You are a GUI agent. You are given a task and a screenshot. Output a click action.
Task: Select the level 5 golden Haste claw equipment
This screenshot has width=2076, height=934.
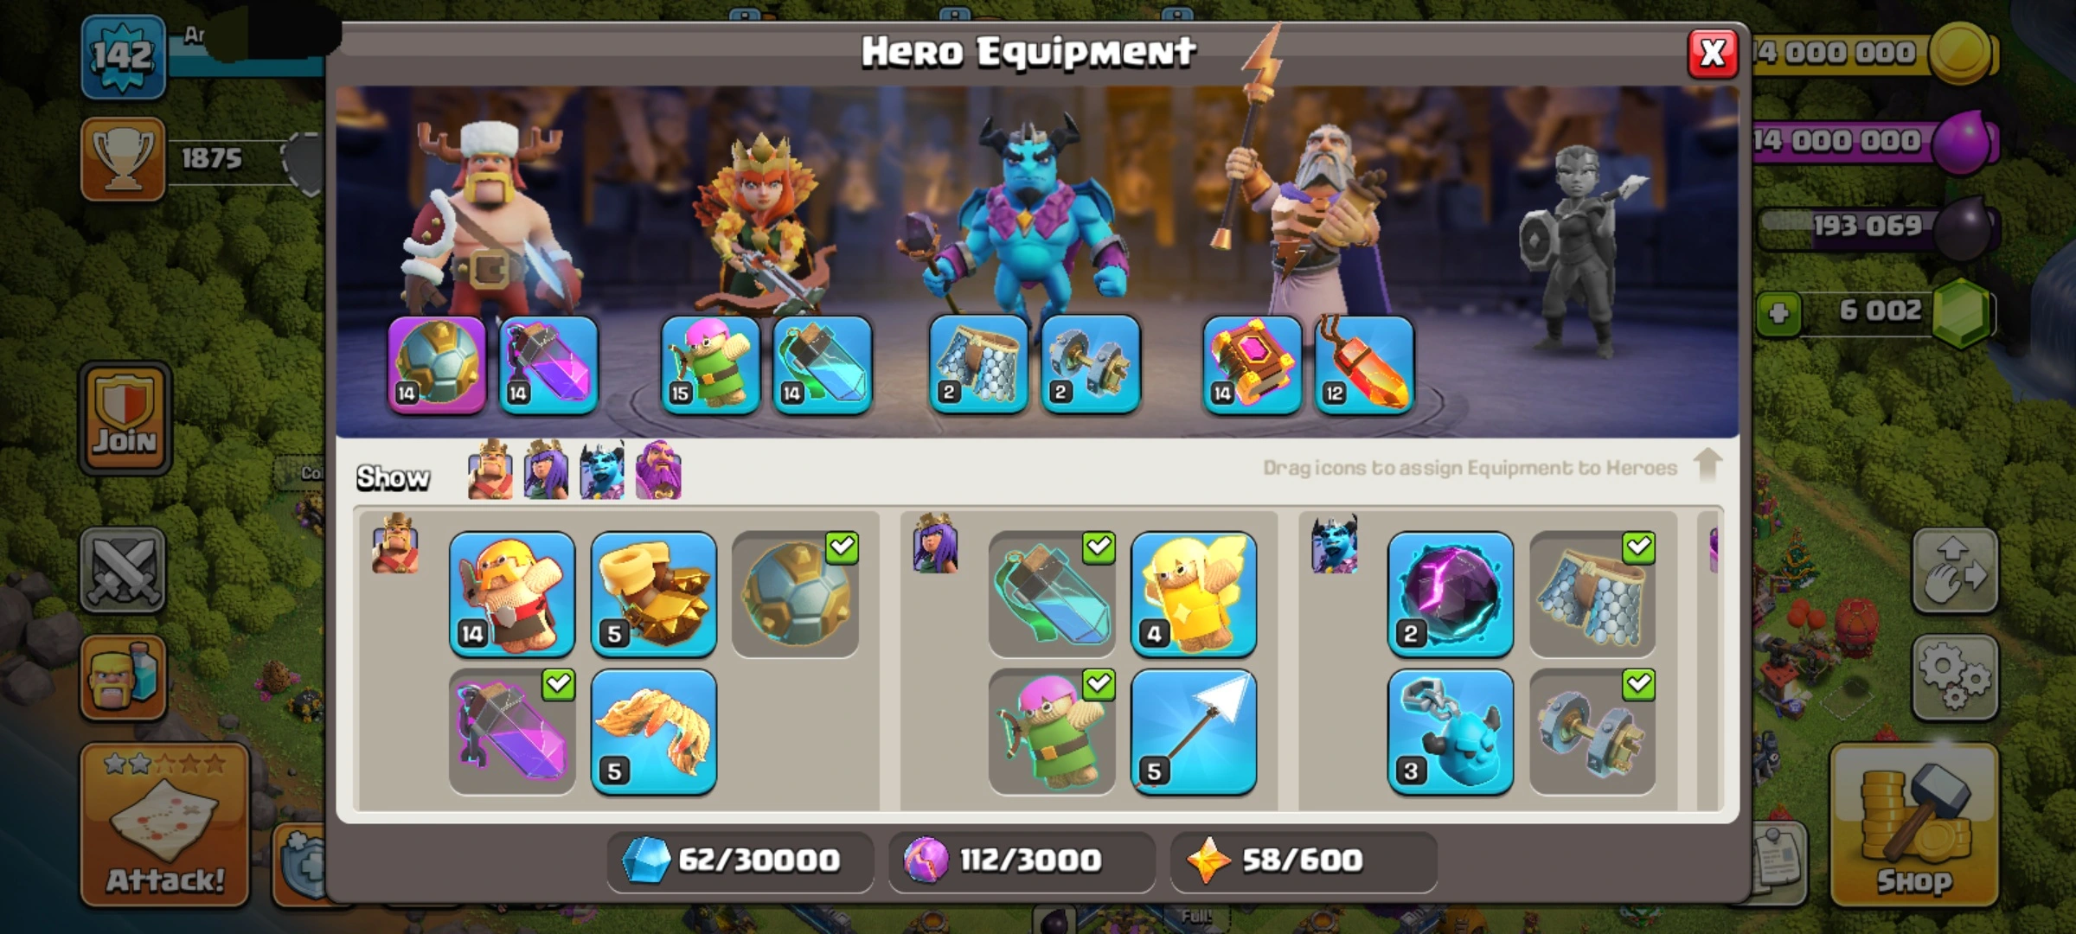tap(654, 732)
